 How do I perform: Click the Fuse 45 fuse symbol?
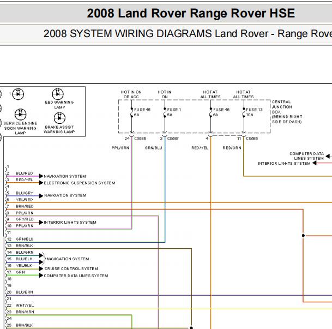132,112
